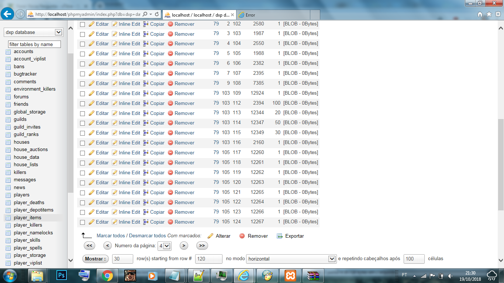Image resolution: width=504 pixels, height=283 pixels.
Task: Click the Remover red icon for row 109
Action: click(170, 93)
